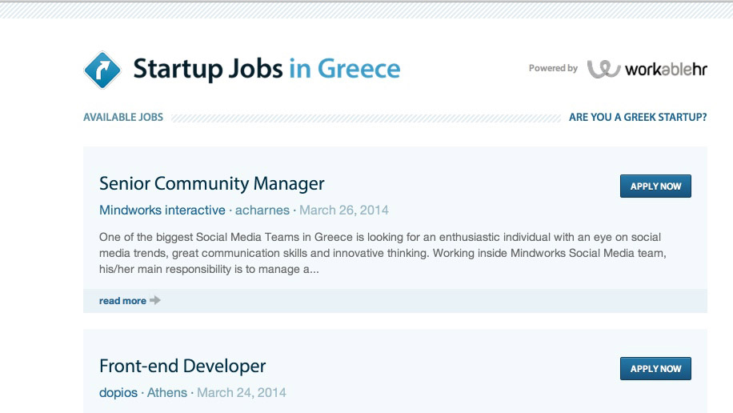Click the Senior Community Manager description text
Image resolution: width=733 pixels, height=413 pixels.
coord(383,253)
